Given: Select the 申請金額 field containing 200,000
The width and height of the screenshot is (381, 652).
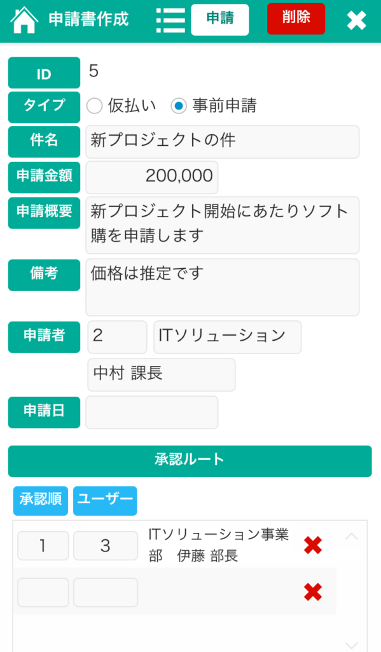Looking at the screenshot, I should pyautogui.click(x=151, y=177).
